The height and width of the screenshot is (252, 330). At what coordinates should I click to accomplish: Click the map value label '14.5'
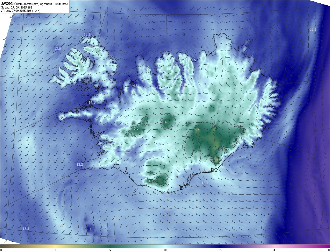[134, 86]
